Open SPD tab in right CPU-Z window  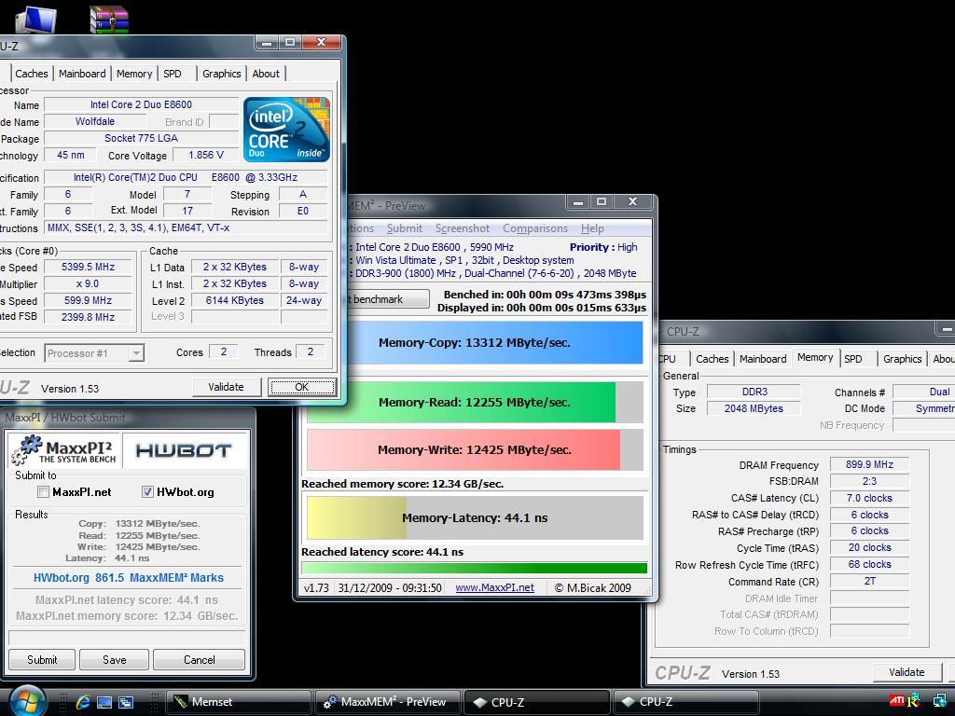tap(853, 359)
